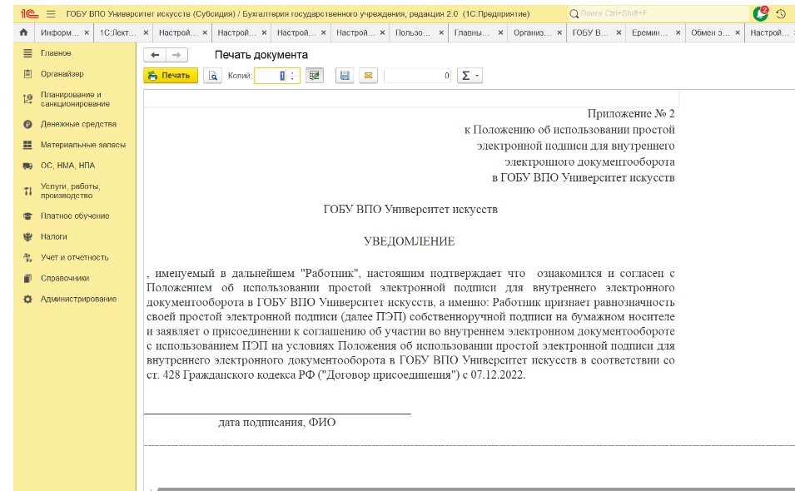Increase copies with the stepper up arrow
The image size is (795, 491).
click(x=292, y=72)
